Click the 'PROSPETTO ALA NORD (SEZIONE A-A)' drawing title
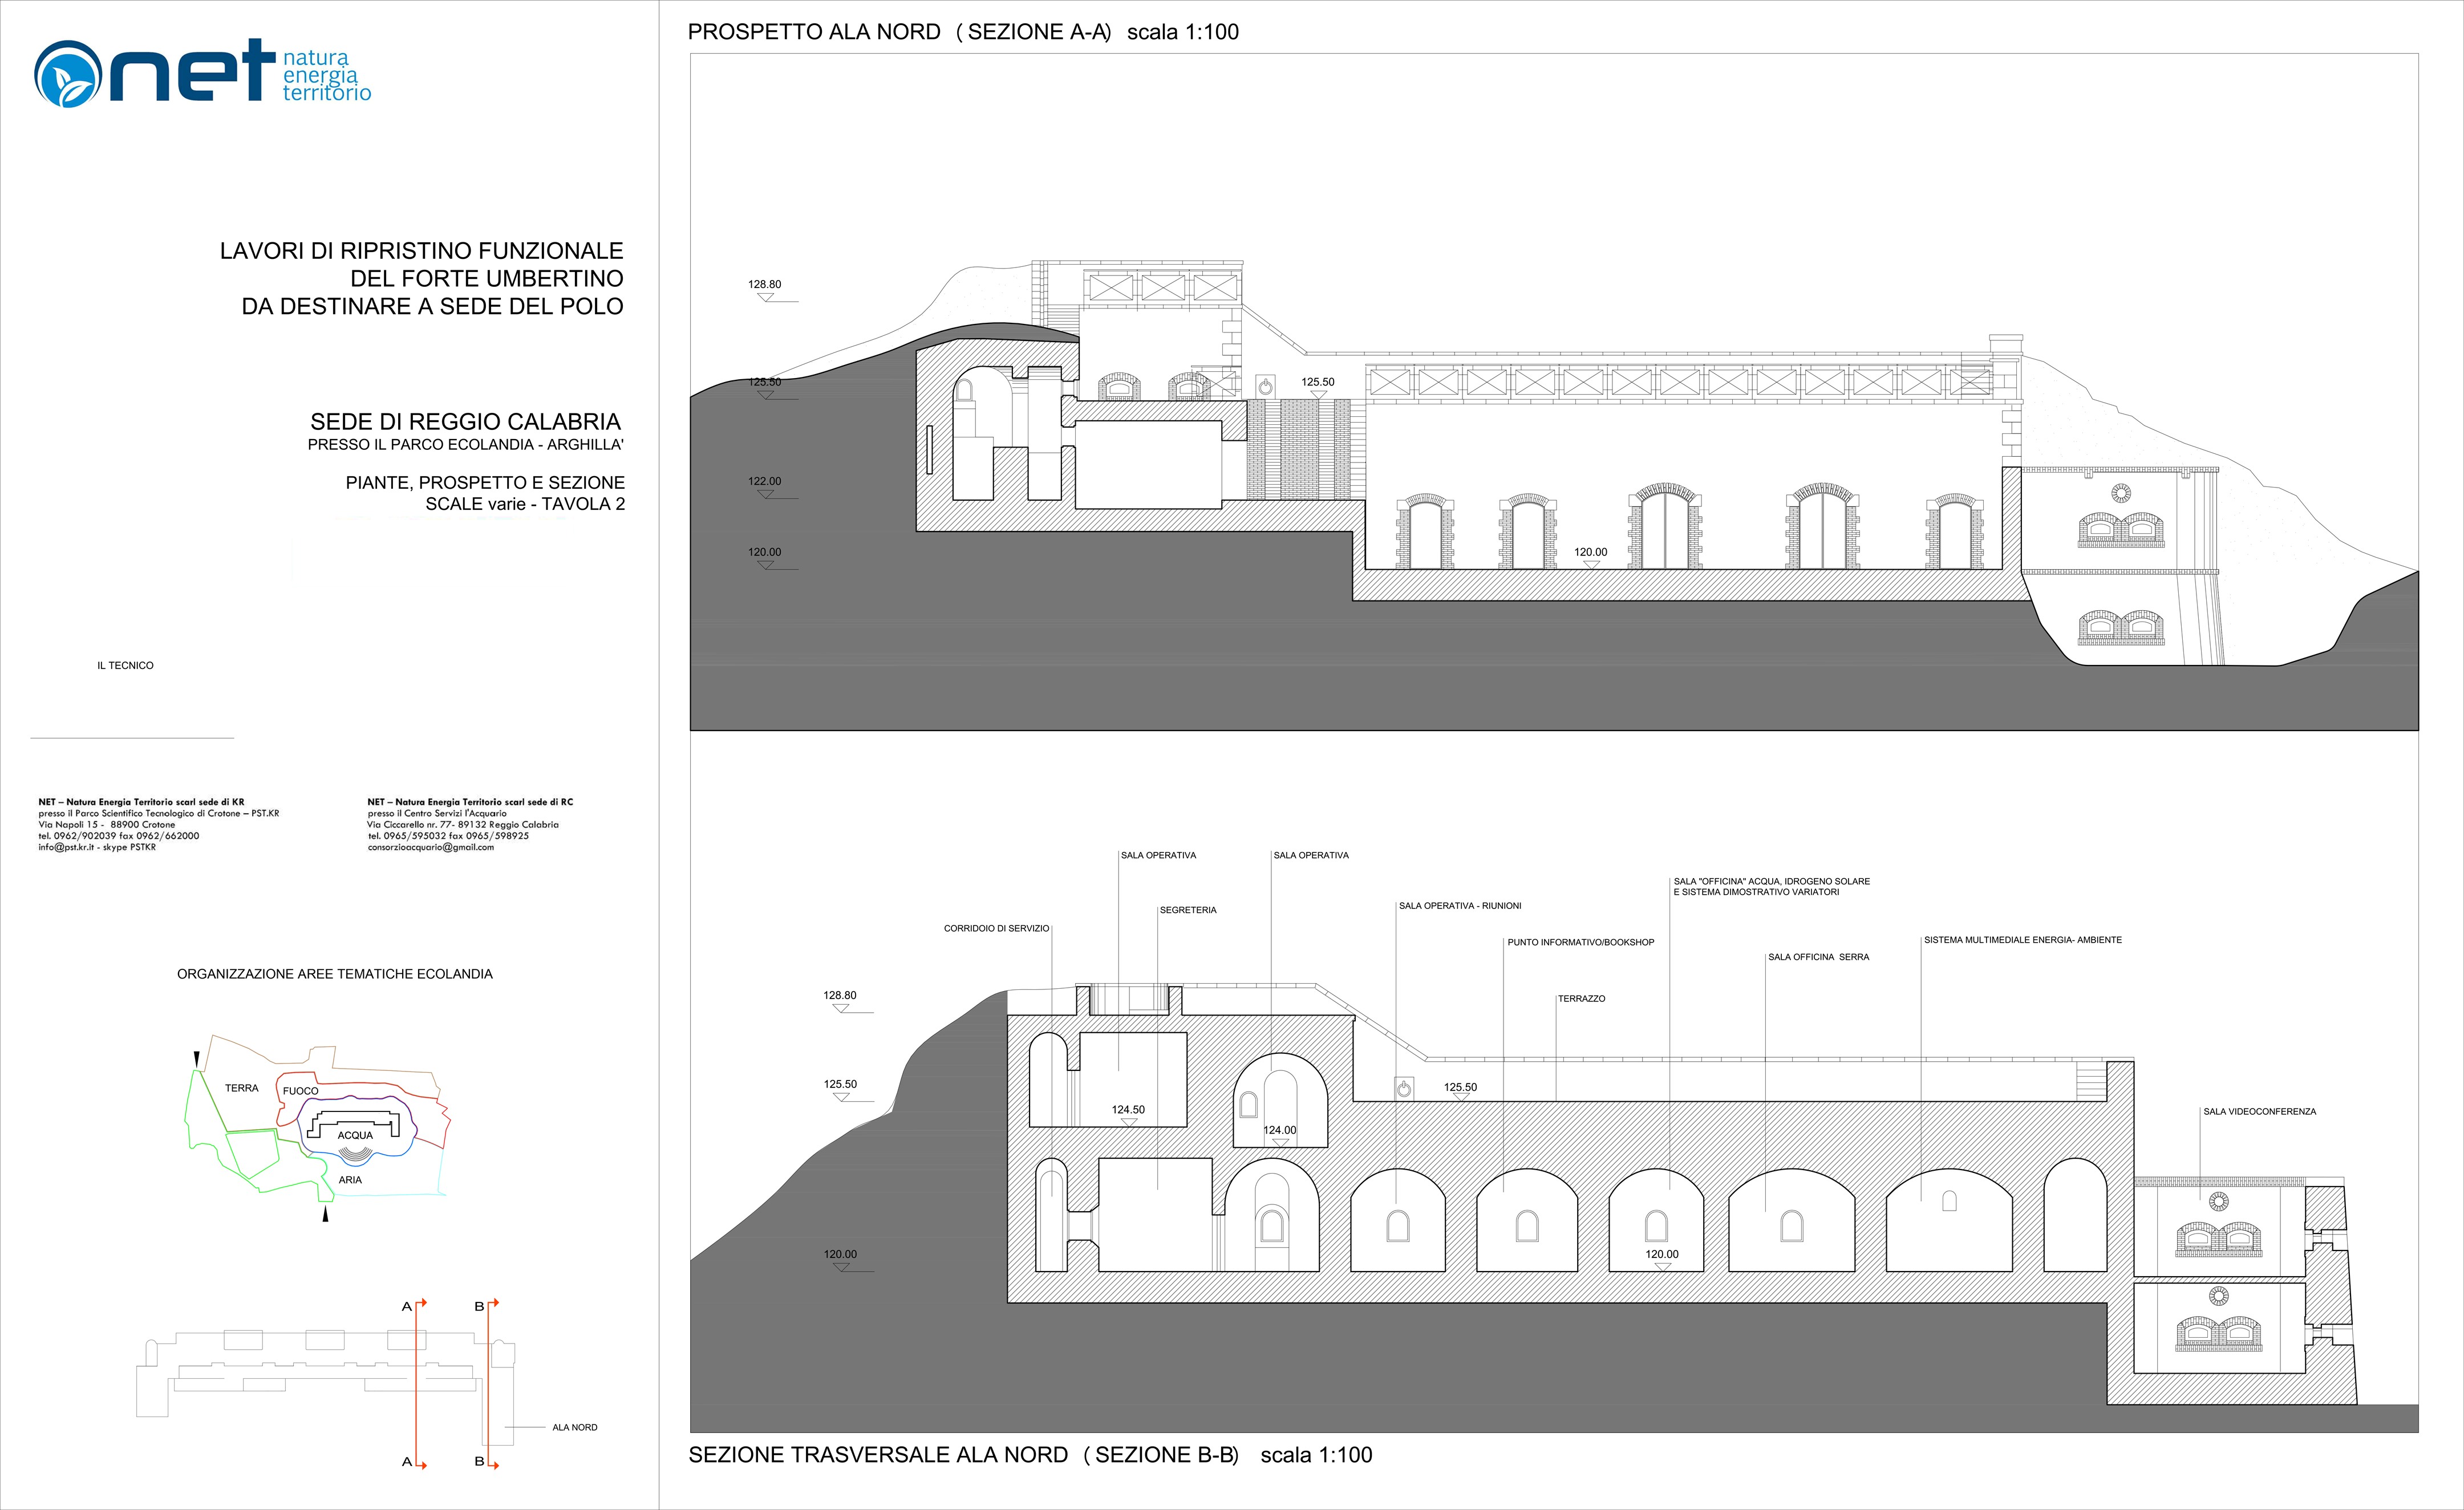Image resolution: width=2464 pixels, height=1510 pixels. coord(963,32)
